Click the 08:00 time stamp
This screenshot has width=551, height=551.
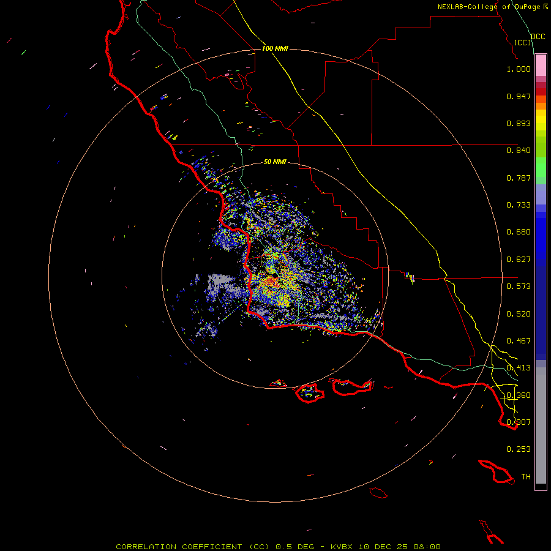click(427, 547)
